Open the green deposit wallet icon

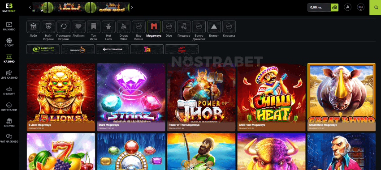[x=334, y=8]
